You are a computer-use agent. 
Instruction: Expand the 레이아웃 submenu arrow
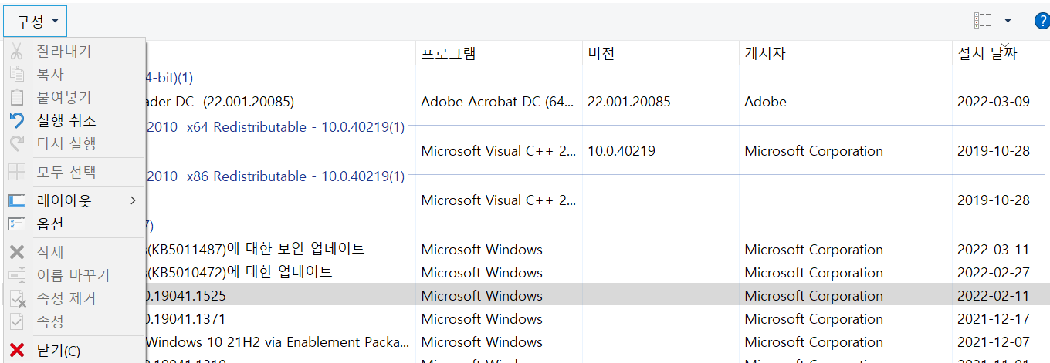(x=133, y=200)
